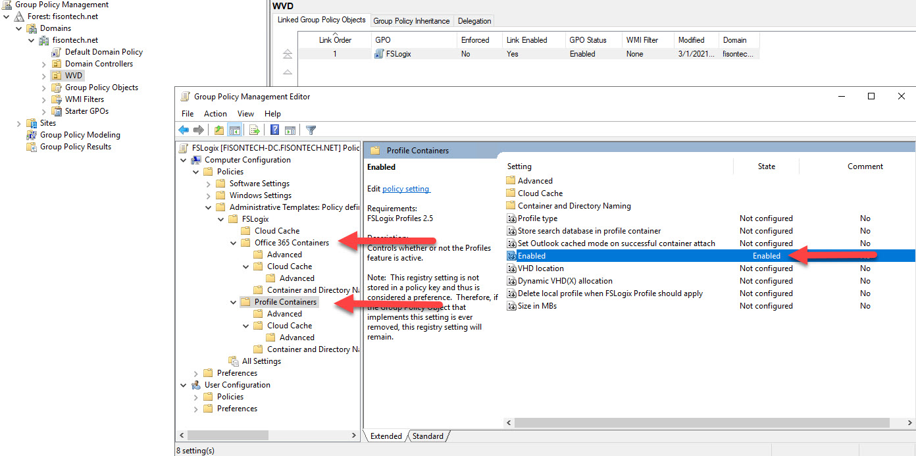Click the tree pane horizontal scrollbar left arrow
The image size is (916, 456).
[x=182, y=436]
